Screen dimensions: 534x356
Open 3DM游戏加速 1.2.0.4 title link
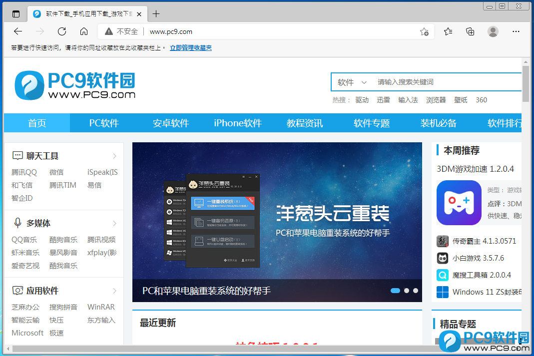(476, 169)
